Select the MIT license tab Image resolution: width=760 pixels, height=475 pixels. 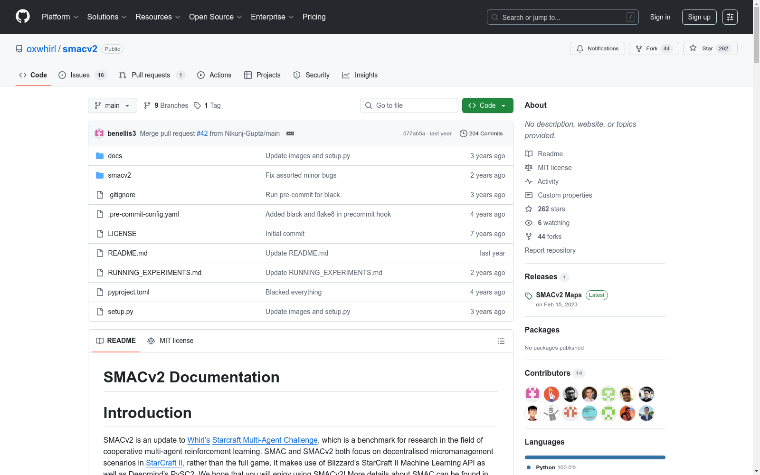tap(171, 341)
